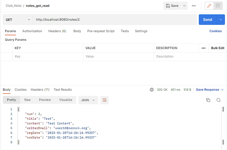Screen dimensions: 227x150
Task: Open the params table column options ellipsis
Action: click(203, 48)
